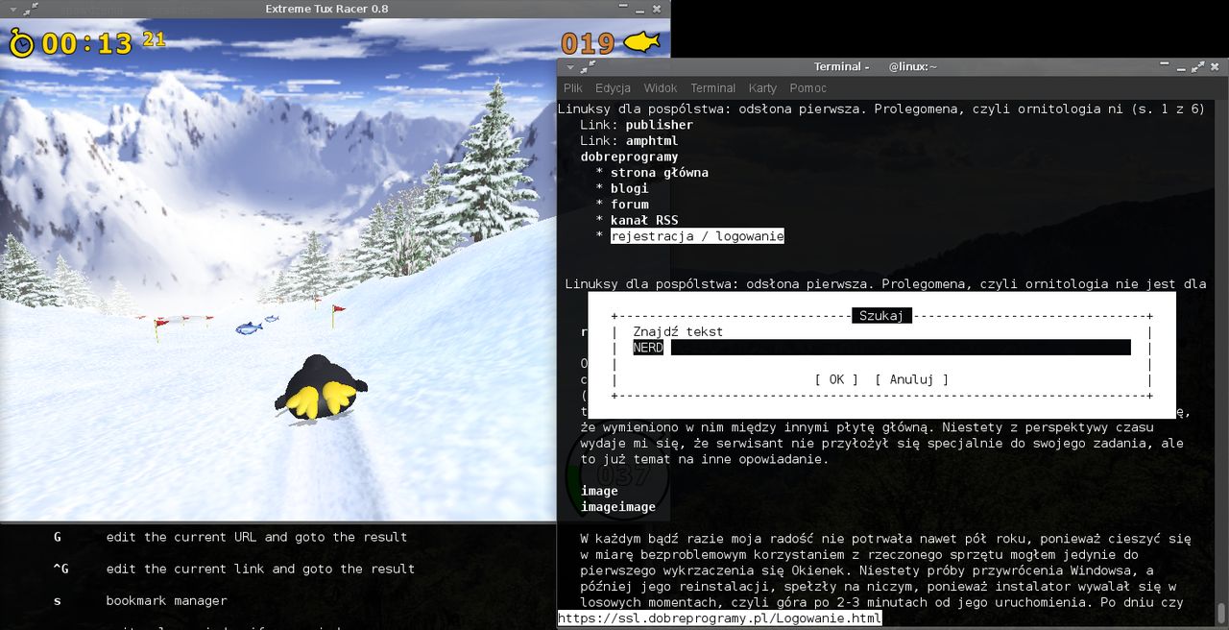Focus the Znajdź tekst search field
The width and height of the screenshot is (1229, 630).
click(881, 348)
